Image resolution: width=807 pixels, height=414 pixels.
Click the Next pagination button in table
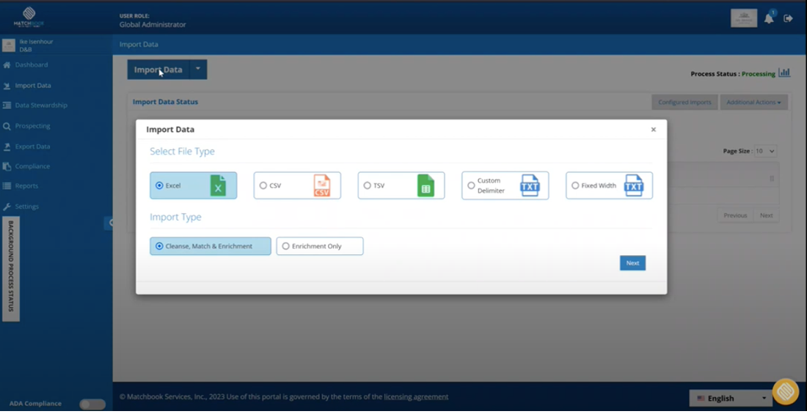point(767,215)
